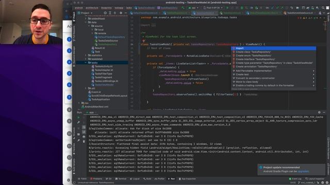Open the Event Log button

click(x=295, y=179)
